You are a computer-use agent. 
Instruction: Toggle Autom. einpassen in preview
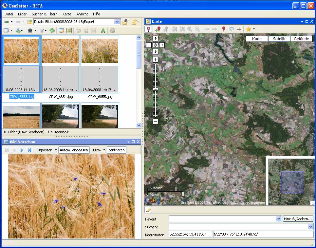click(x=74, y=150)
